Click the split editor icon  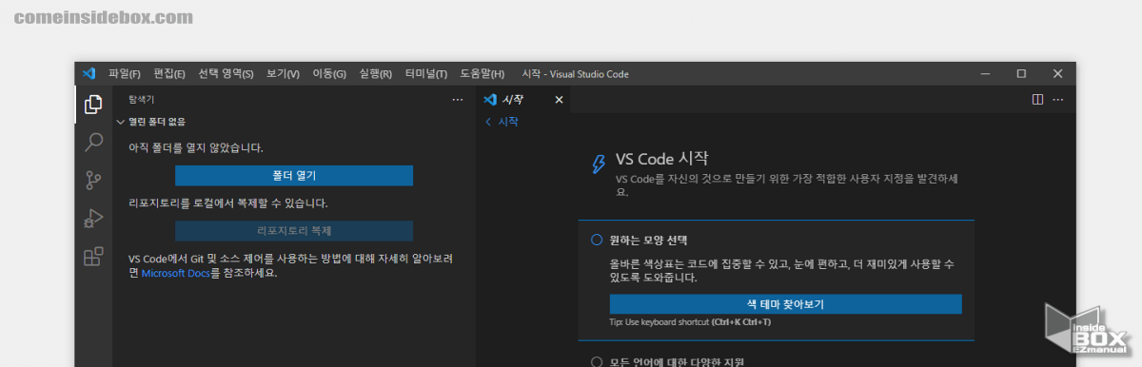[1038, 99]
